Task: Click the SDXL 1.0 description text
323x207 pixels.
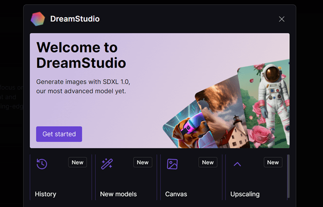Action: [x=83, y=86]
